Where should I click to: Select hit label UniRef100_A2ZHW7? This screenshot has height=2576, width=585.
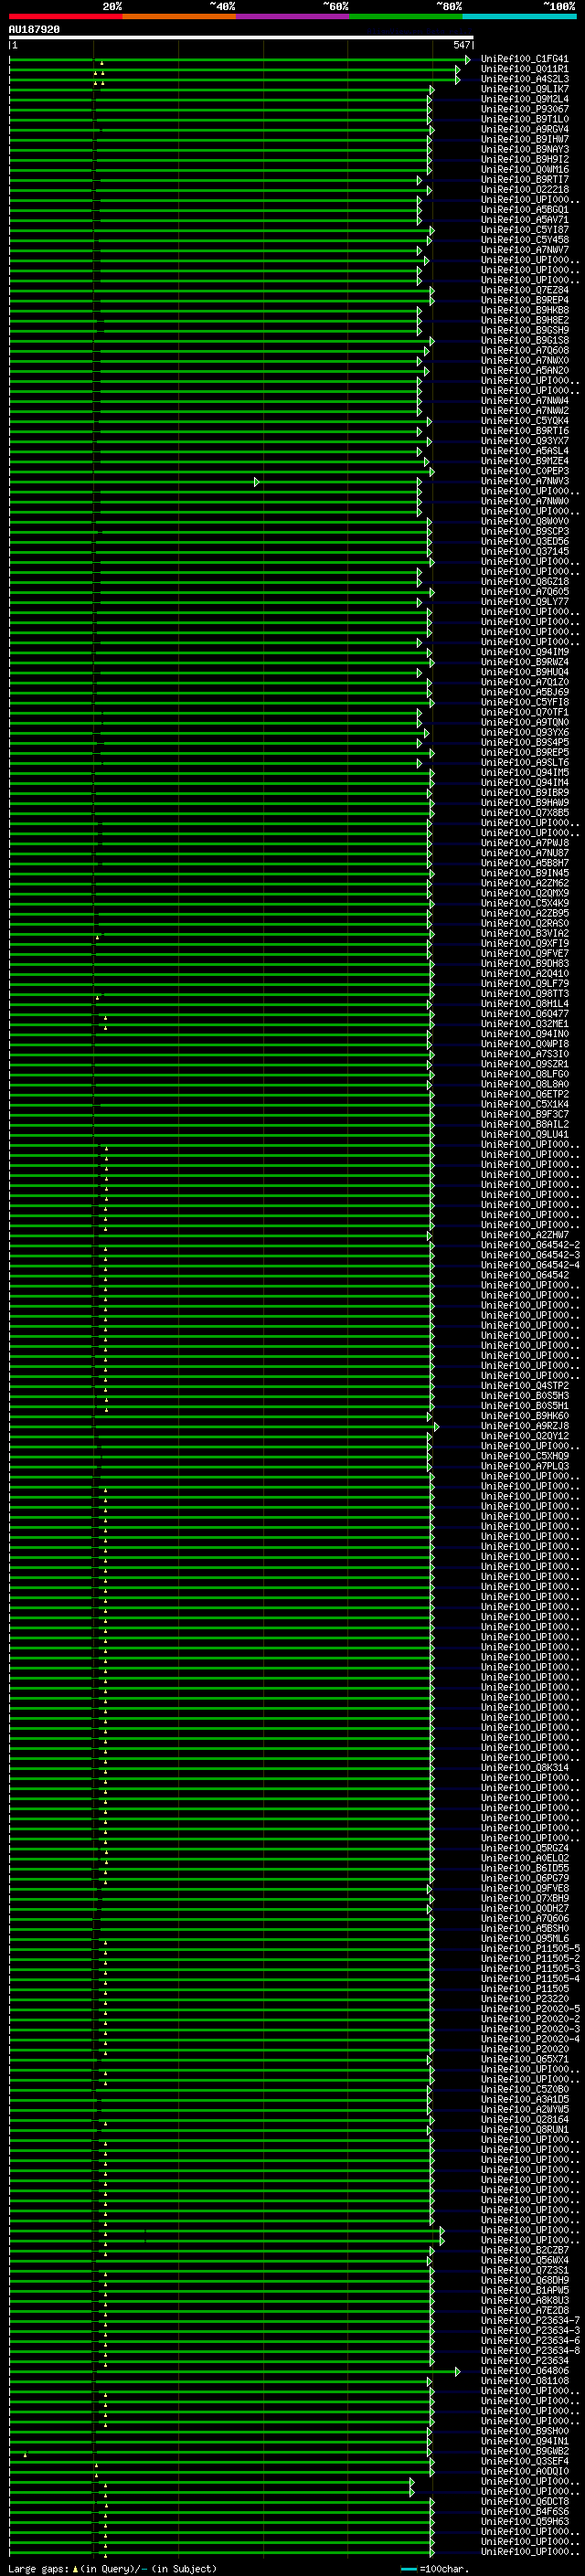[525, 1235]
